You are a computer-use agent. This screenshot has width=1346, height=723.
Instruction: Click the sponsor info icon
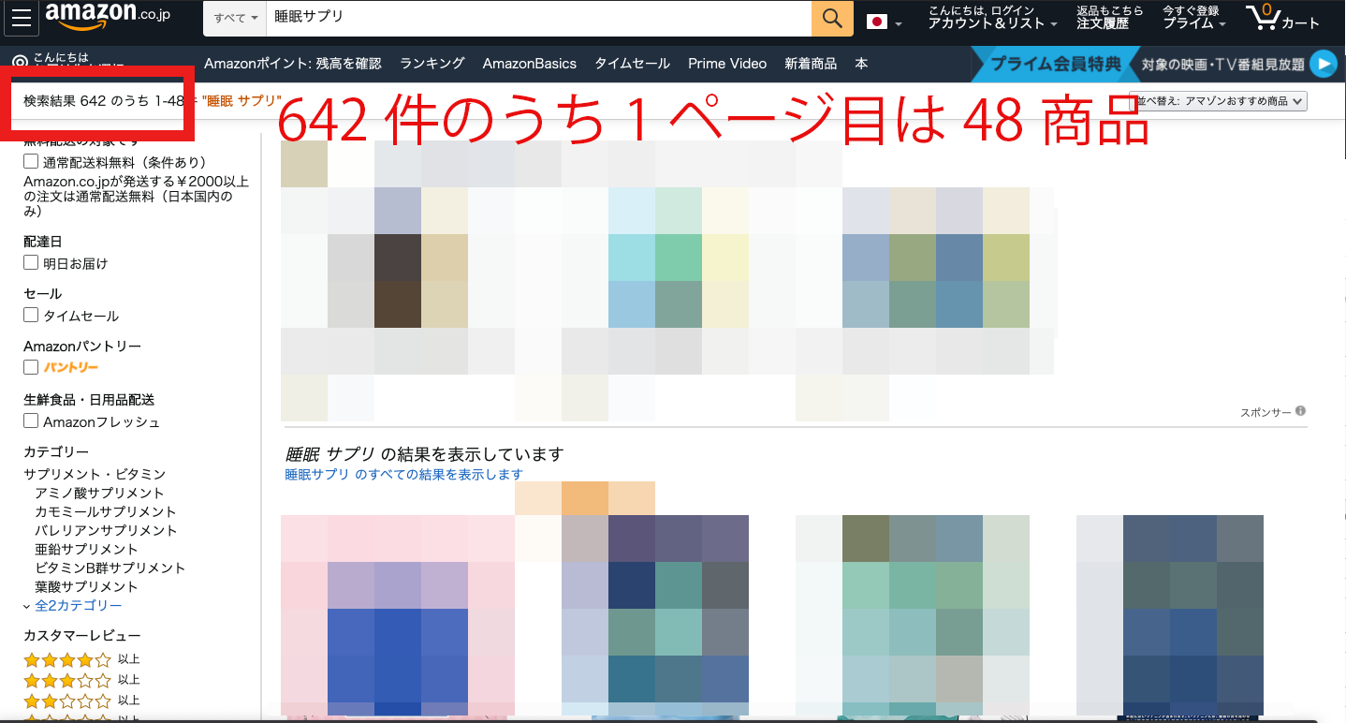pyautogui.click(x=1300, y=411)
